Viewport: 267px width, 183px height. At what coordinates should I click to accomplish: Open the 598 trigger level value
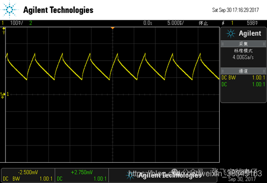pos(252,23)
